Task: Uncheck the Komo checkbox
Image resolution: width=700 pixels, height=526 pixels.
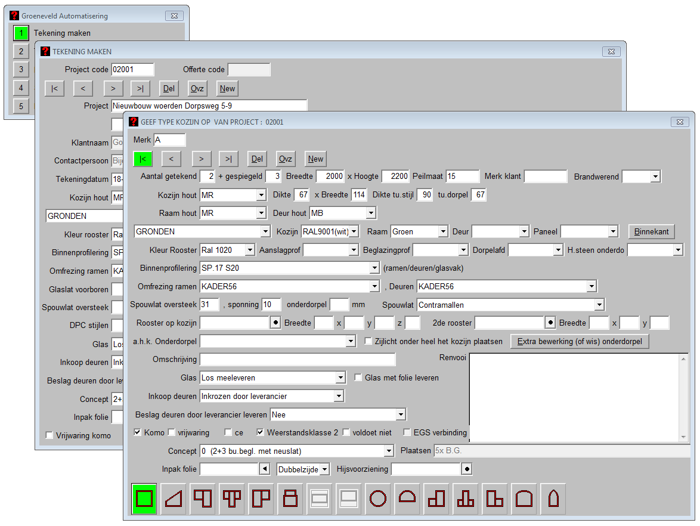Action: pos(138,432)
